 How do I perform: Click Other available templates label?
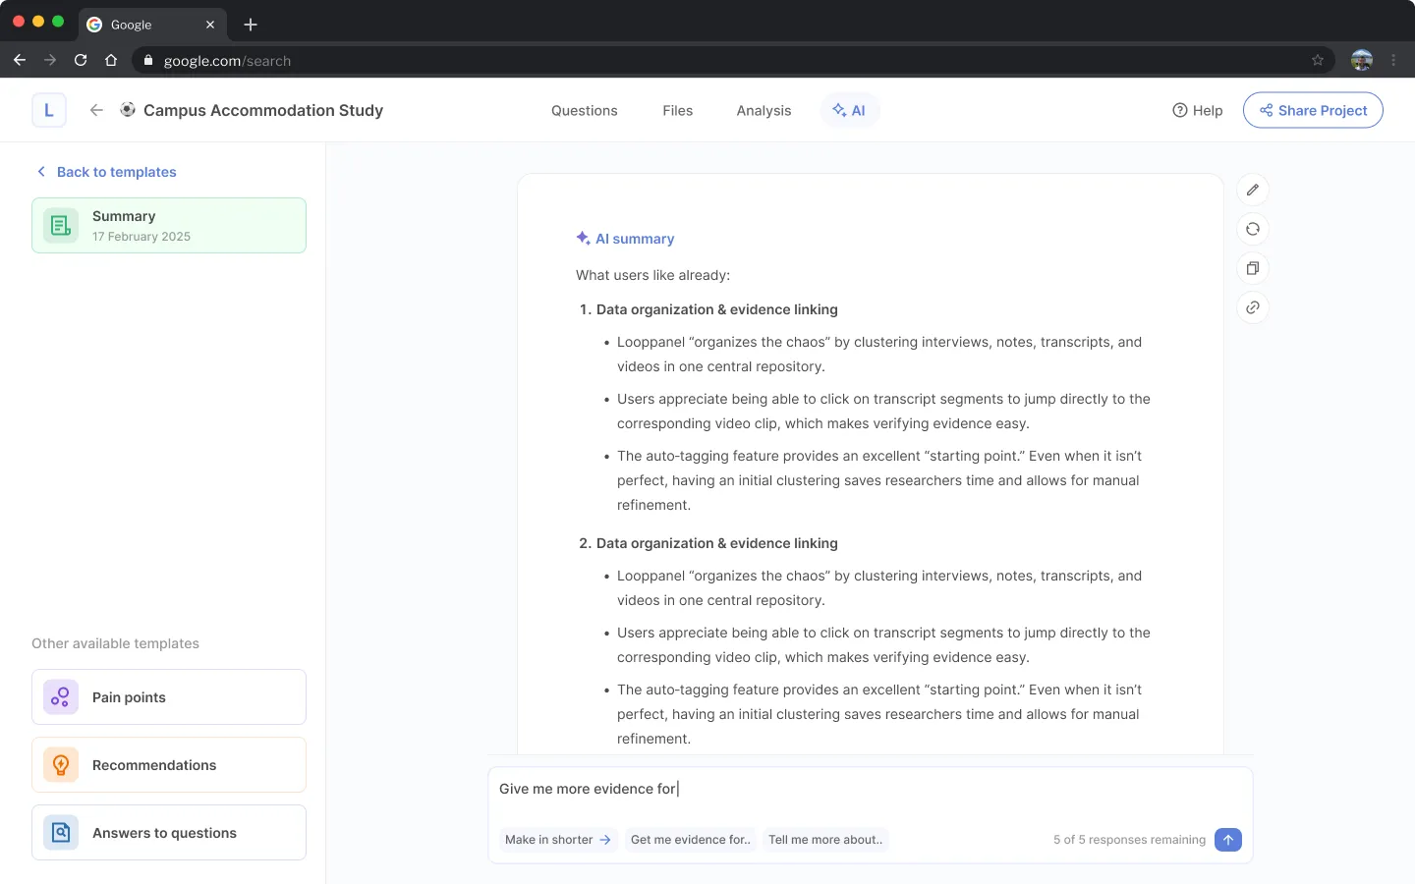(x=115, y=643)
